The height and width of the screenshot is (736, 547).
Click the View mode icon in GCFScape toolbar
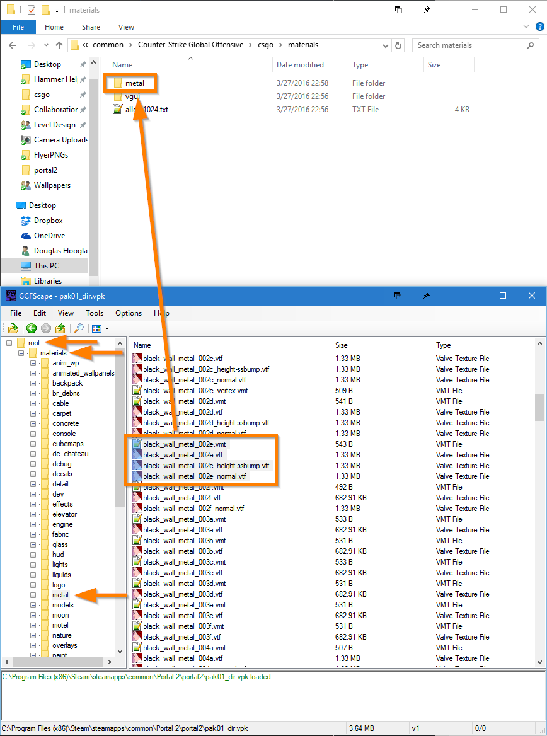point(96,328)
